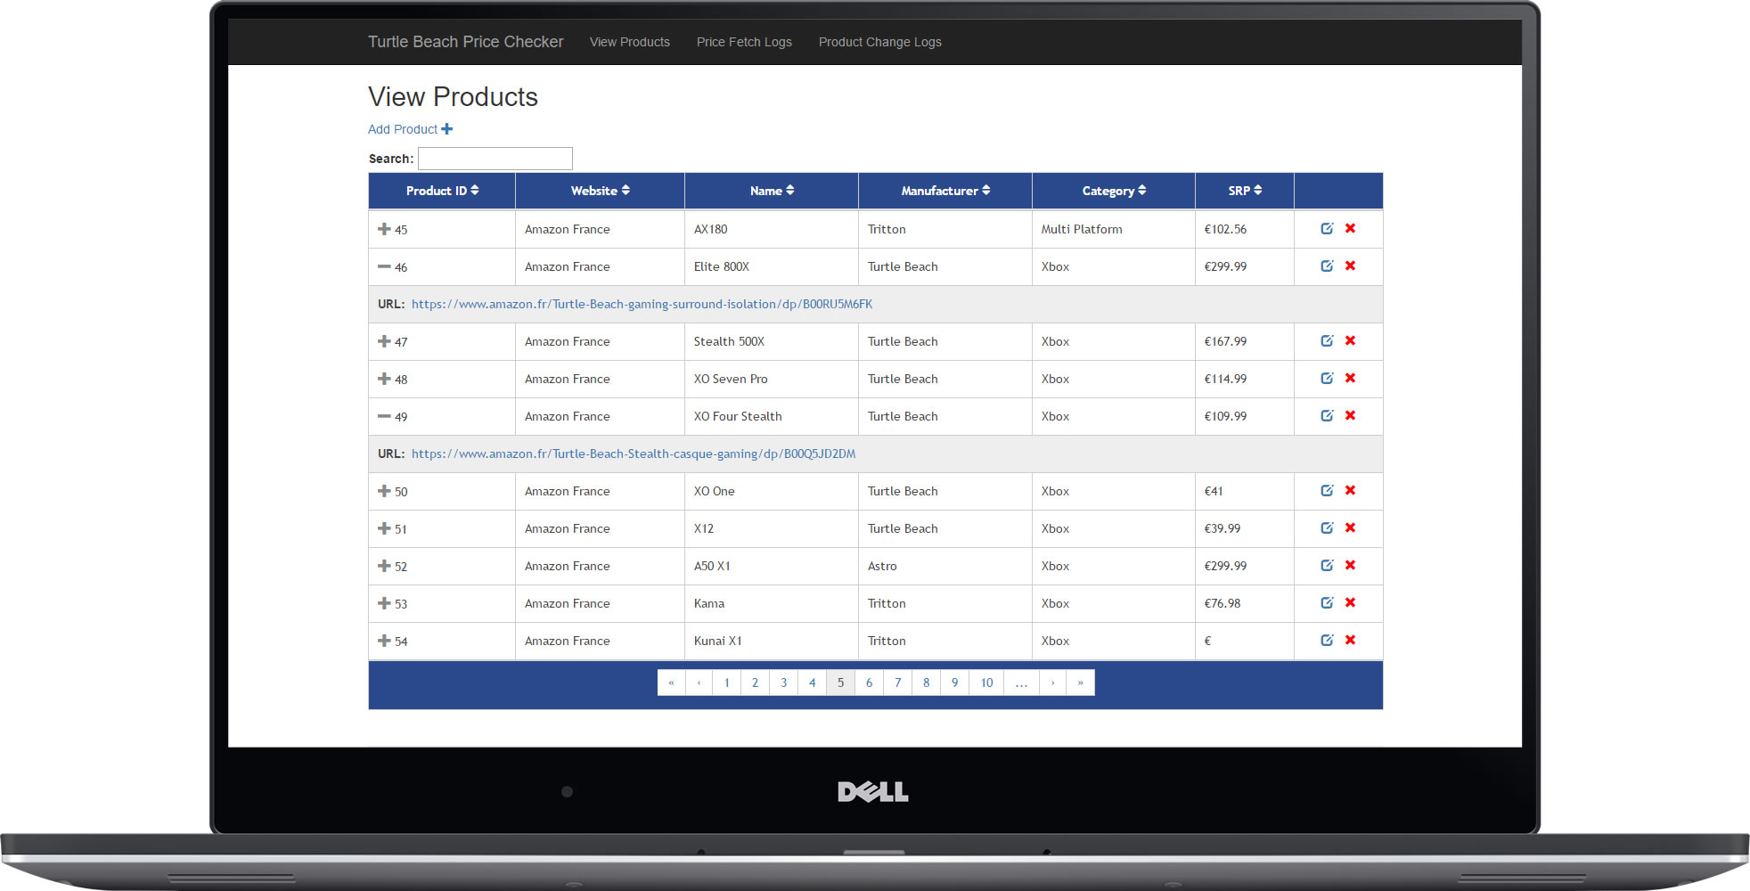Edit the A50 X1 product
The width and height of the screenshot is (1750, 891).
point(1327,565)
